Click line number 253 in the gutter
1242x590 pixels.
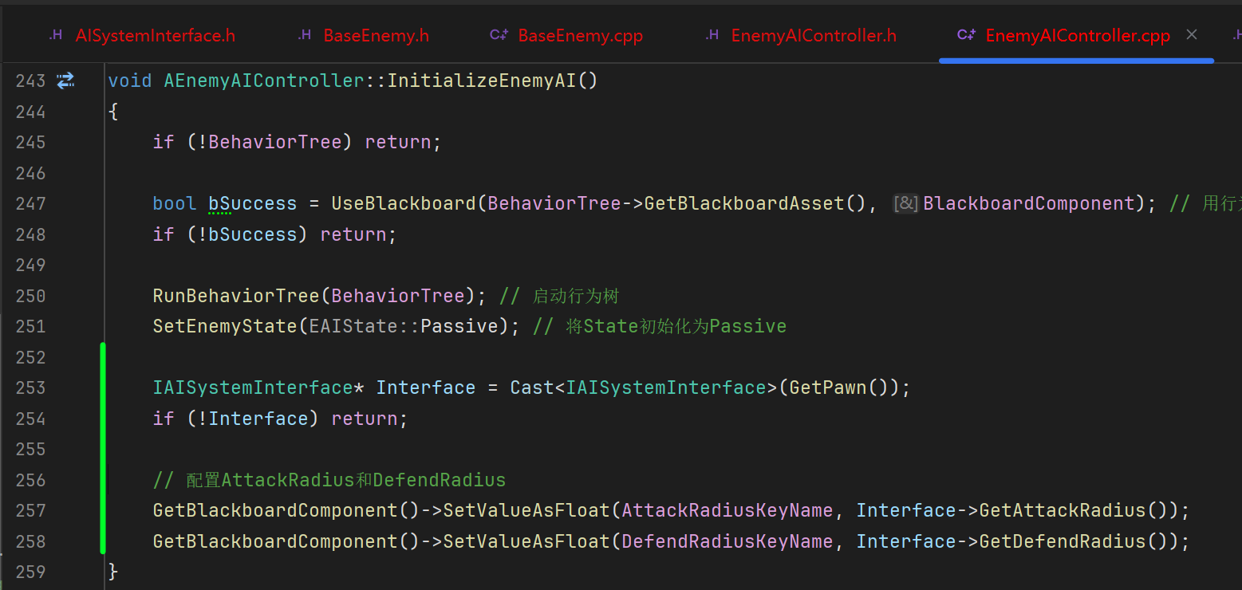click(x=30, y=388)
